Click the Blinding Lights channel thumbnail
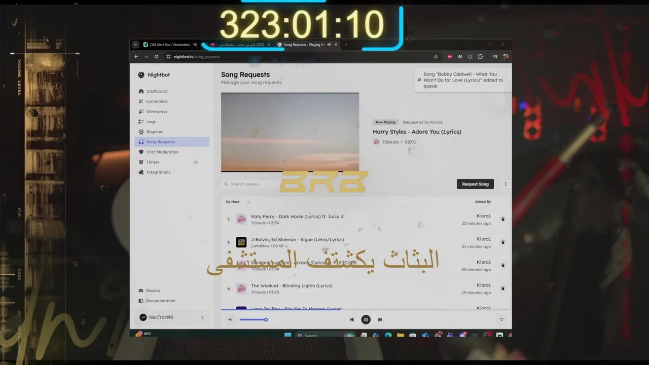 pyautogui.click(x=241, y=288)
